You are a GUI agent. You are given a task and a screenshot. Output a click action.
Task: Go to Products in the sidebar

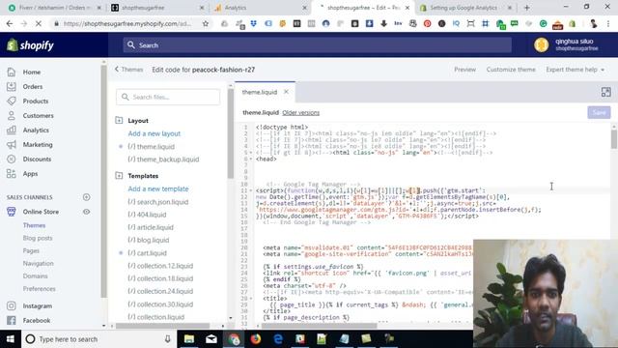[35, 101]
